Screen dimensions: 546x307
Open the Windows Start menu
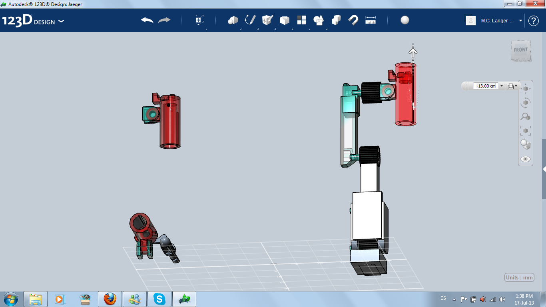10,299
